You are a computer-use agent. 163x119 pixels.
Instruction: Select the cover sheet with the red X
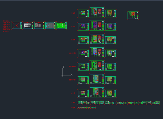pyautogui.click(x=17, y=25)
